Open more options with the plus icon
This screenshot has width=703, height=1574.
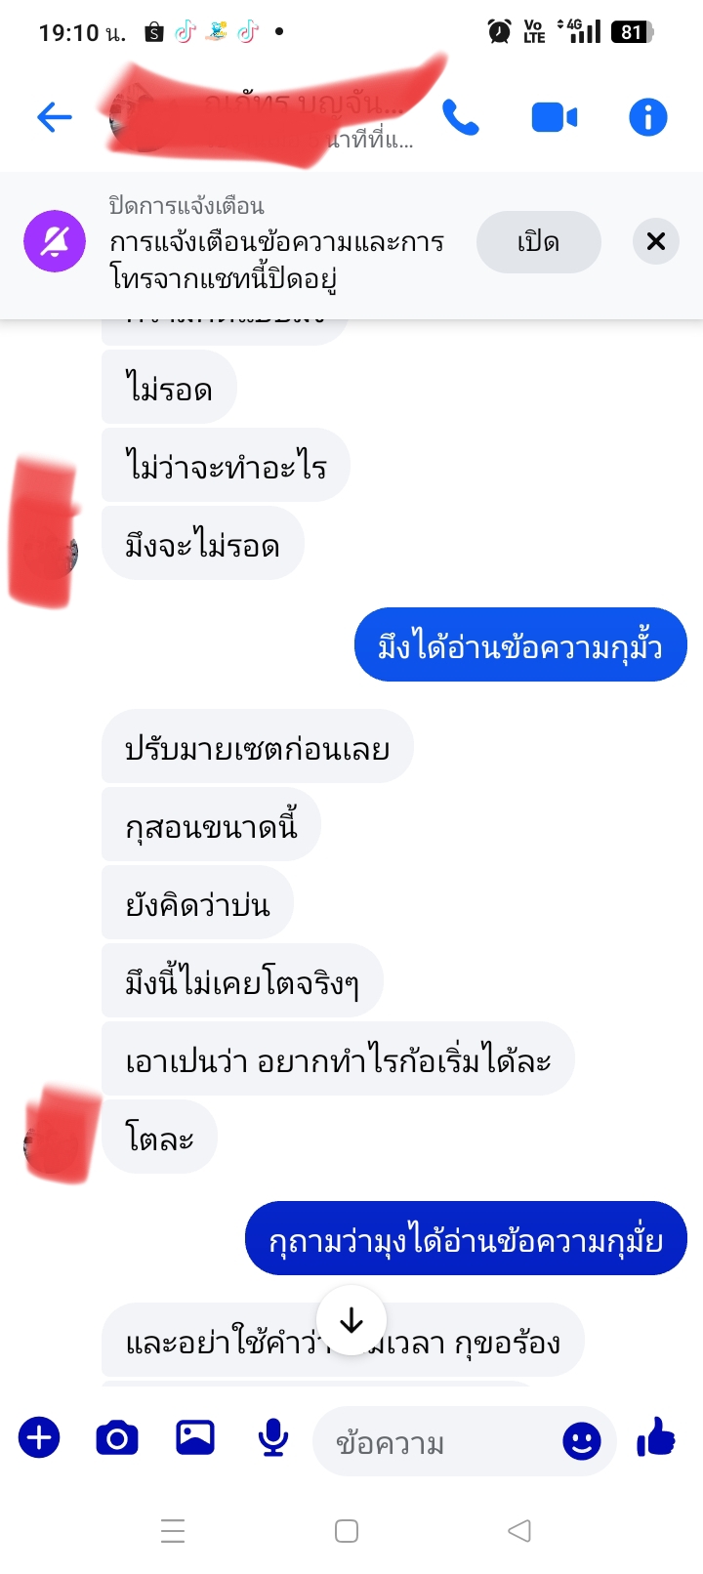(x=39, y=1438)
